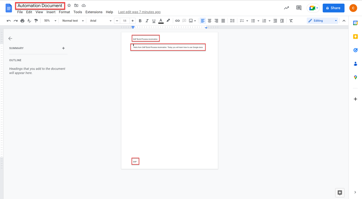
Task: Open Google Tasks in the side panel
Action: pos(355,50)
